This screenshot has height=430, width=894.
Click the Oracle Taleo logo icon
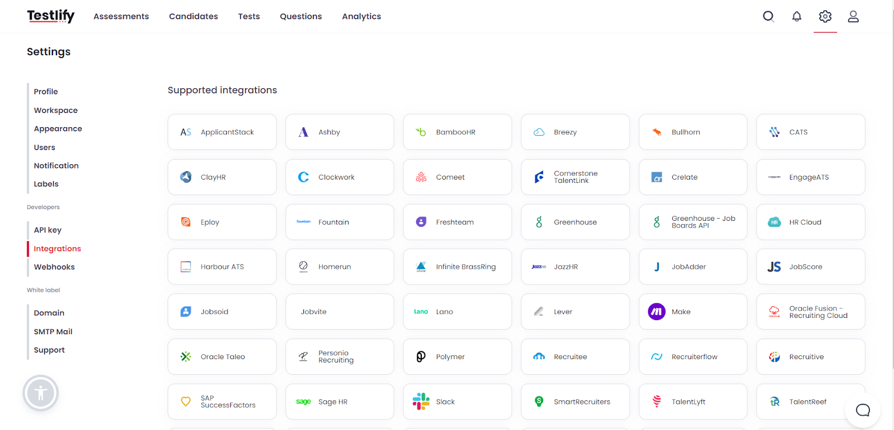pyautogui.click(x=186, y=356)
